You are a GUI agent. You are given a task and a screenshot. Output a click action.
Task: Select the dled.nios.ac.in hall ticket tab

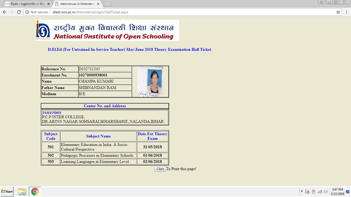77,4
